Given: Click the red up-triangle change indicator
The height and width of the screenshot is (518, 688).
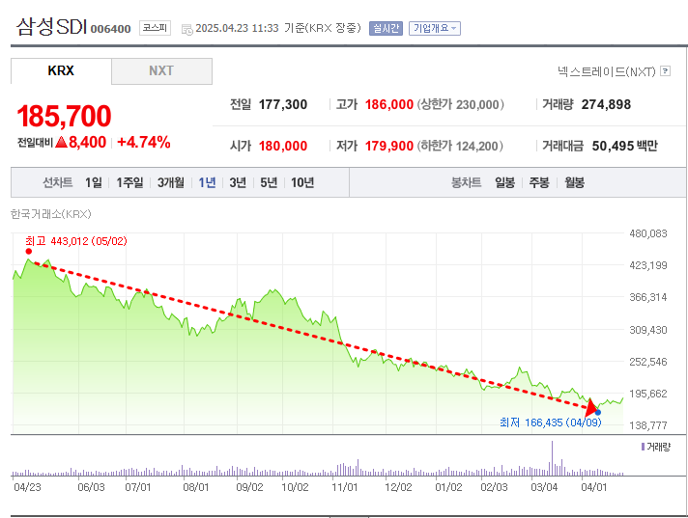Looking at the screenshot, I should point(62,142).
